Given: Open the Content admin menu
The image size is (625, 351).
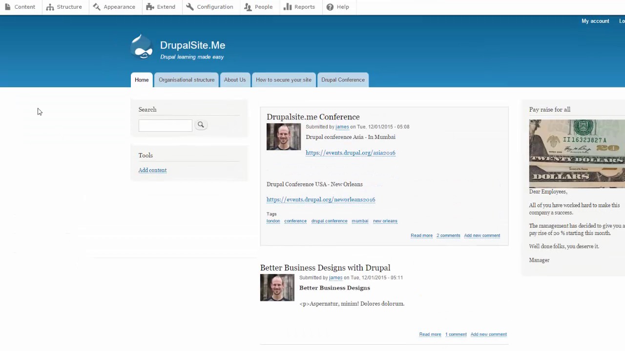Looking at the screenshot, I should pyautogui.click(x=20, y=7).
